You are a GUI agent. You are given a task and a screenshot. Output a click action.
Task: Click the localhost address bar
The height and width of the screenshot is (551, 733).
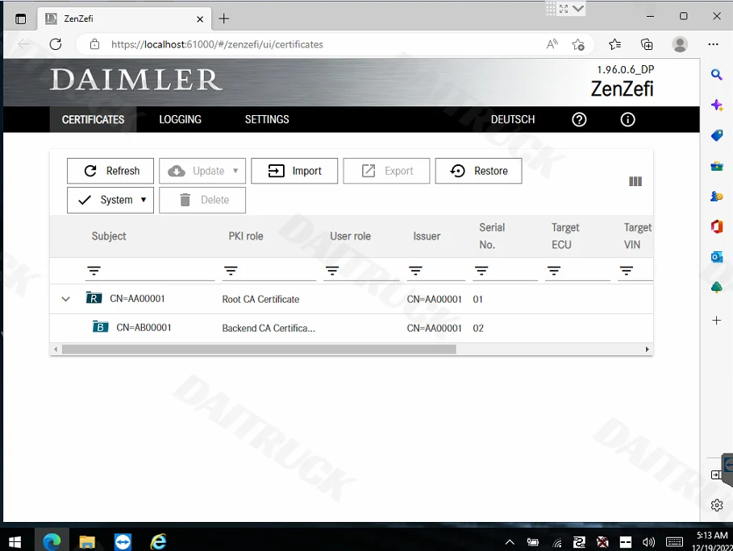click(x=217, y=44)
